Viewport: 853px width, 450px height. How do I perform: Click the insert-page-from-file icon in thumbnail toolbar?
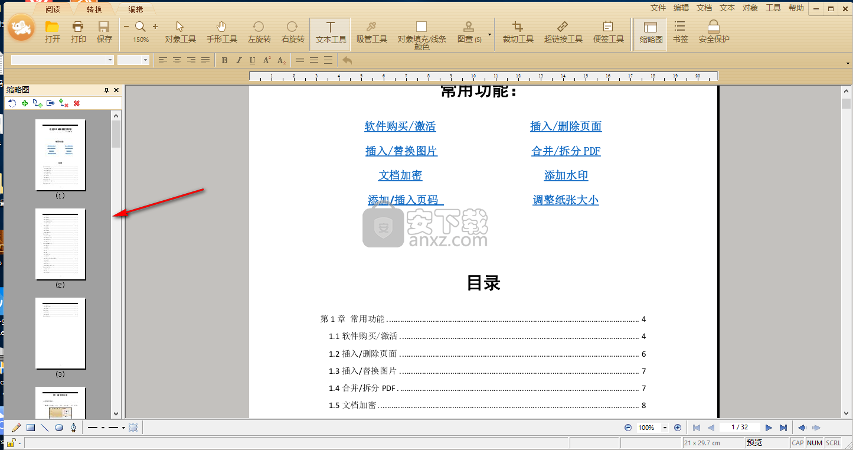[x=38, y=103]
